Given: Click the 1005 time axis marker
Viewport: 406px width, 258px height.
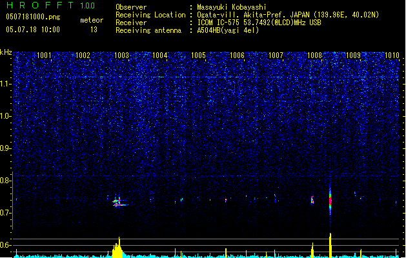Looking at the screenshot, I should coord(199,55).
